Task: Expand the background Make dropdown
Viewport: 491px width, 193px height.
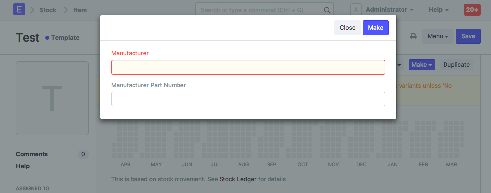Action: pos(422,65)
